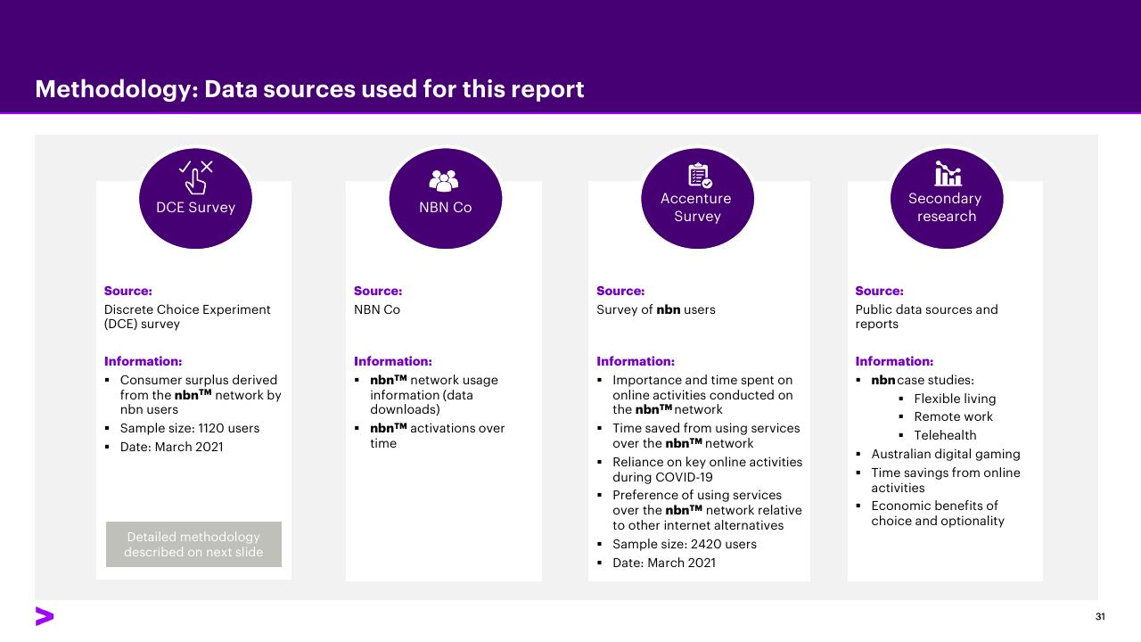Click 'Time savings from online activities' bullet
This screenshot has width=1141, height=642.
946,480
